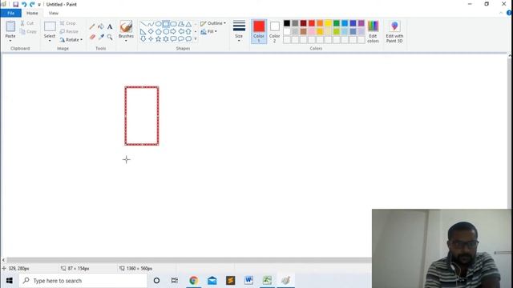Open the Size line thickness dropdown
The height and width of the screenshot is (288, 513).
239,31
